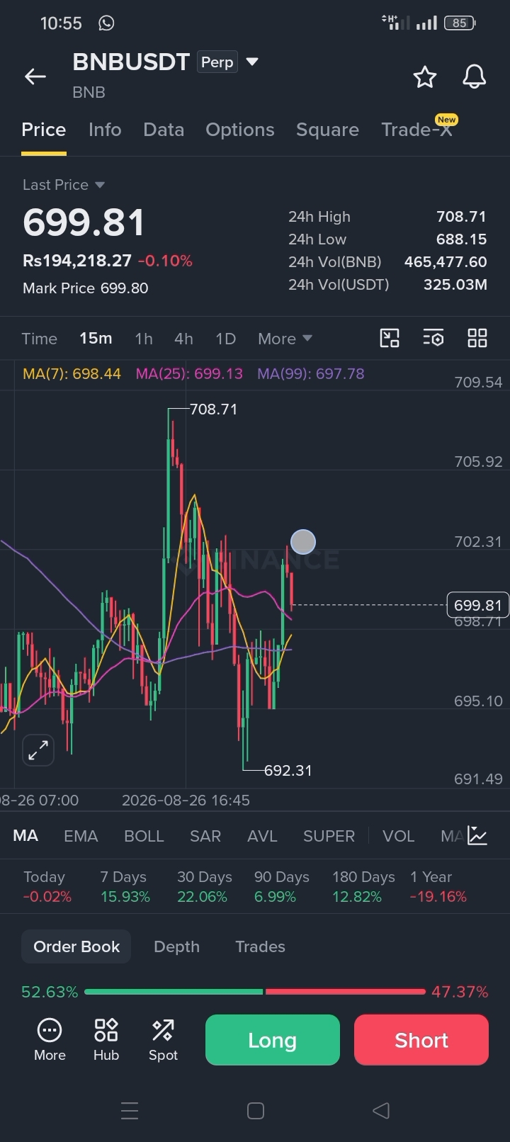Tap the Android recent apps button

[130, 1110]
